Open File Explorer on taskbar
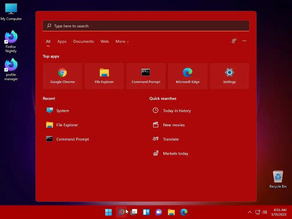Screen dimensions: 292x219 point(171,212)
